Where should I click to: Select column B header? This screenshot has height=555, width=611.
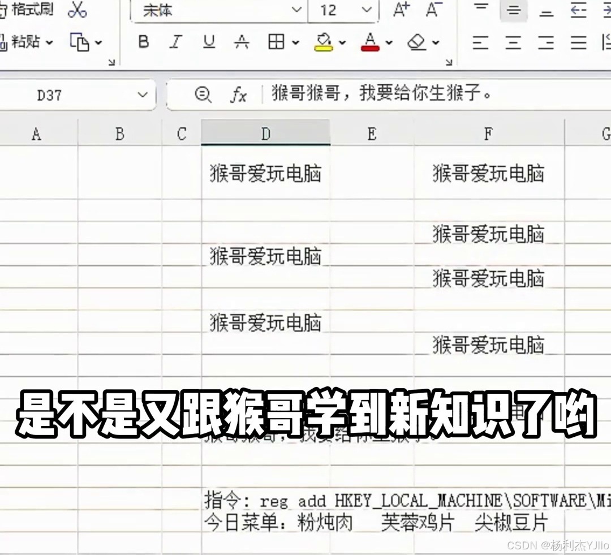pos(119,134)
